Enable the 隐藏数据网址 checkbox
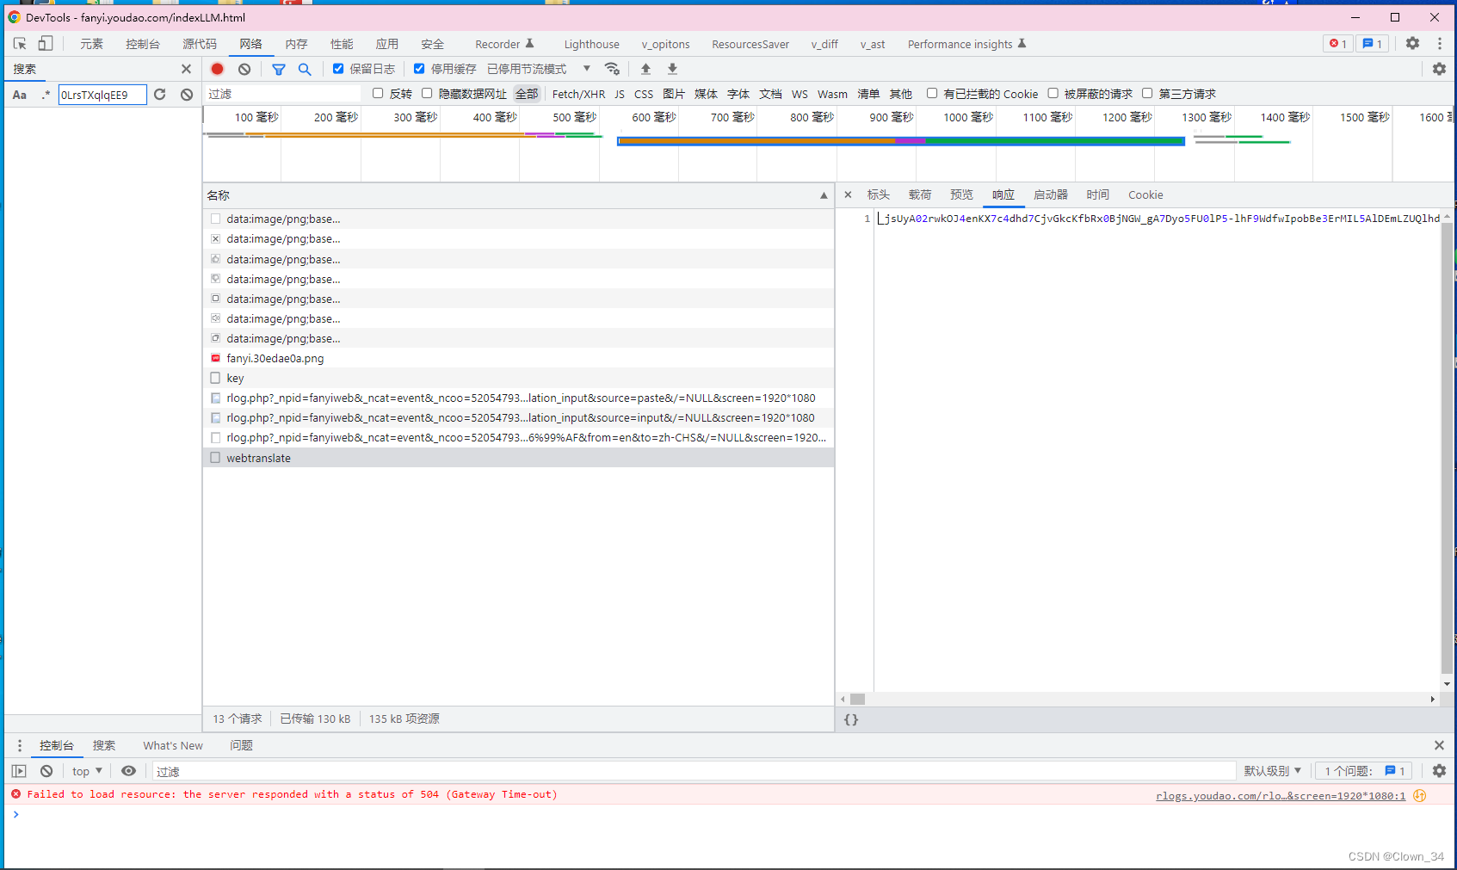Screen dimensions: 1457x870 427,93
